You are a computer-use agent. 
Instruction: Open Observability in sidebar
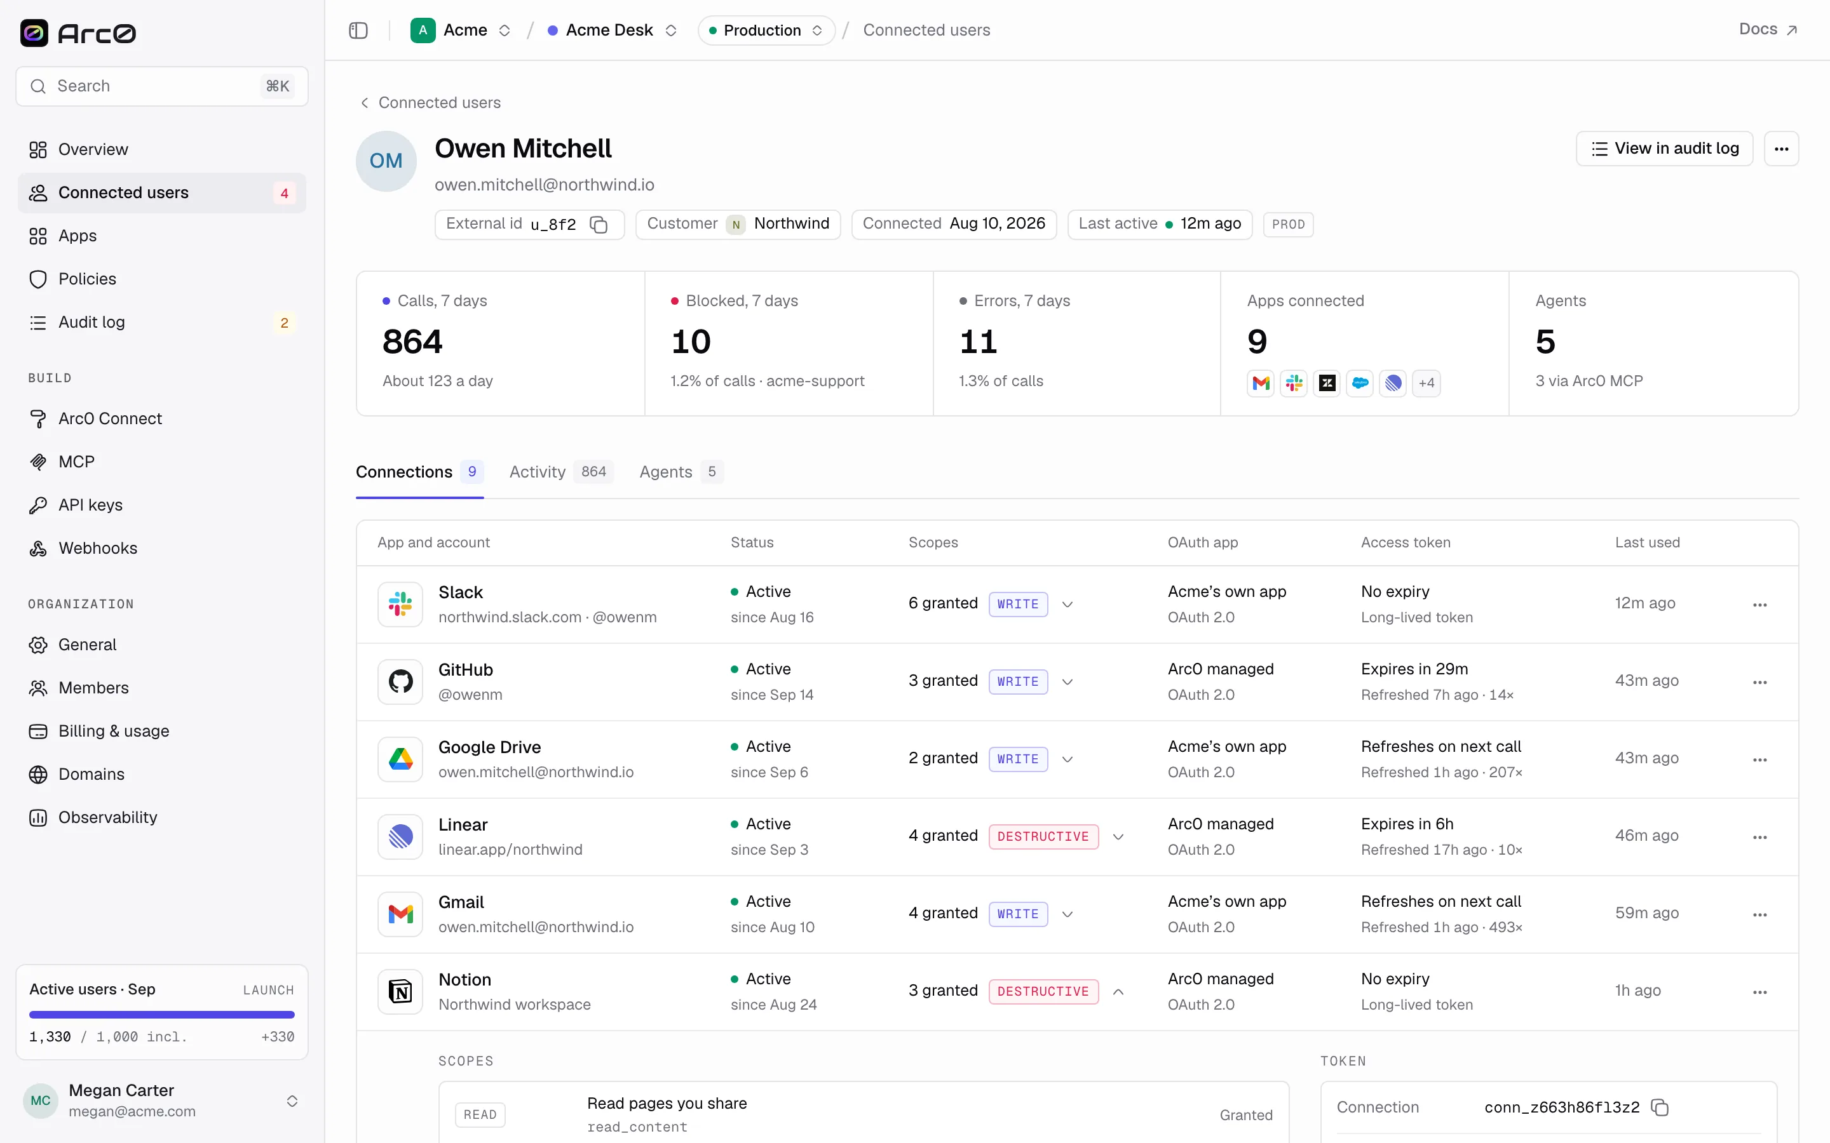pos(162,817)
